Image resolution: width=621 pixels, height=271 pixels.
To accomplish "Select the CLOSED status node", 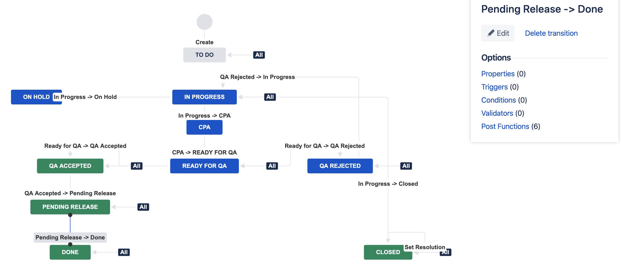I will pyautogui.click(x=388, y=252).
